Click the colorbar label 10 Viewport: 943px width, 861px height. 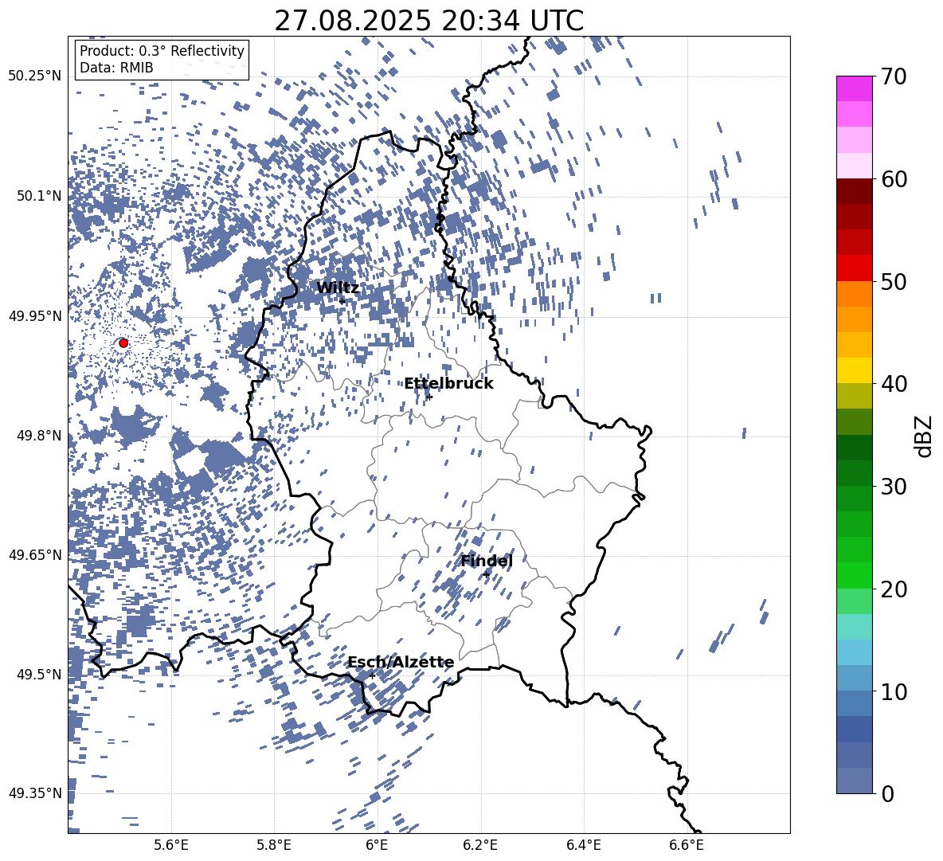pos(894,691)
